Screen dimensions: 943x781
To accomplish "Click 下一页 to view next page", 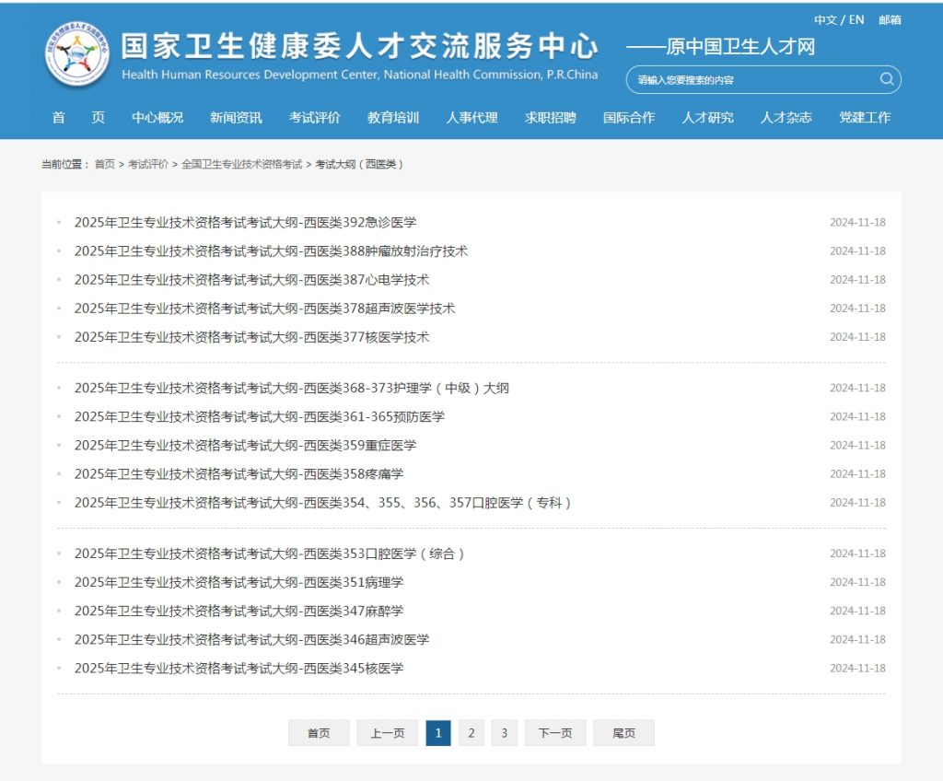I will pos(554,733).
